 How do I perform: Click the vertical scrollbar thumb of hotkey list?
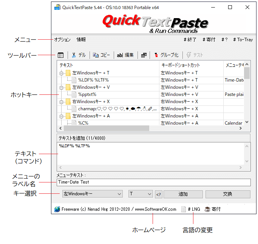click(x=247, y=73)
